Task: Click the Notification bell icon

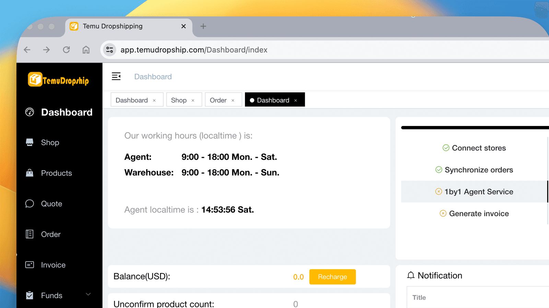Action: 411,275
